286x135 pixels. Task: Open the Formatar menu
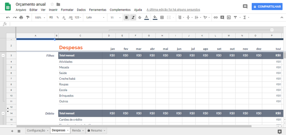(x=67, y=10)
